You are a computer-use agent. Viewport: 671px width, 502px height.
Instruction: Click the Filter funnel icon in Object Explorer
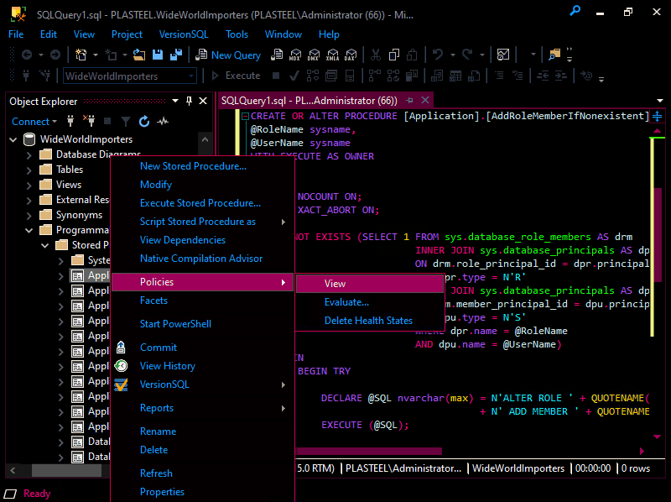[x=125, y=122]
